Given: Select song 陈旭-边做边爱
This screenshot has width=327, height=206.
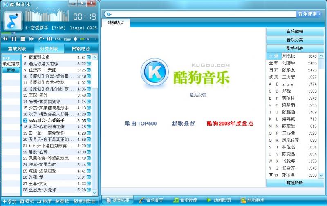Looking at the screenshot, I should (57, 171).
